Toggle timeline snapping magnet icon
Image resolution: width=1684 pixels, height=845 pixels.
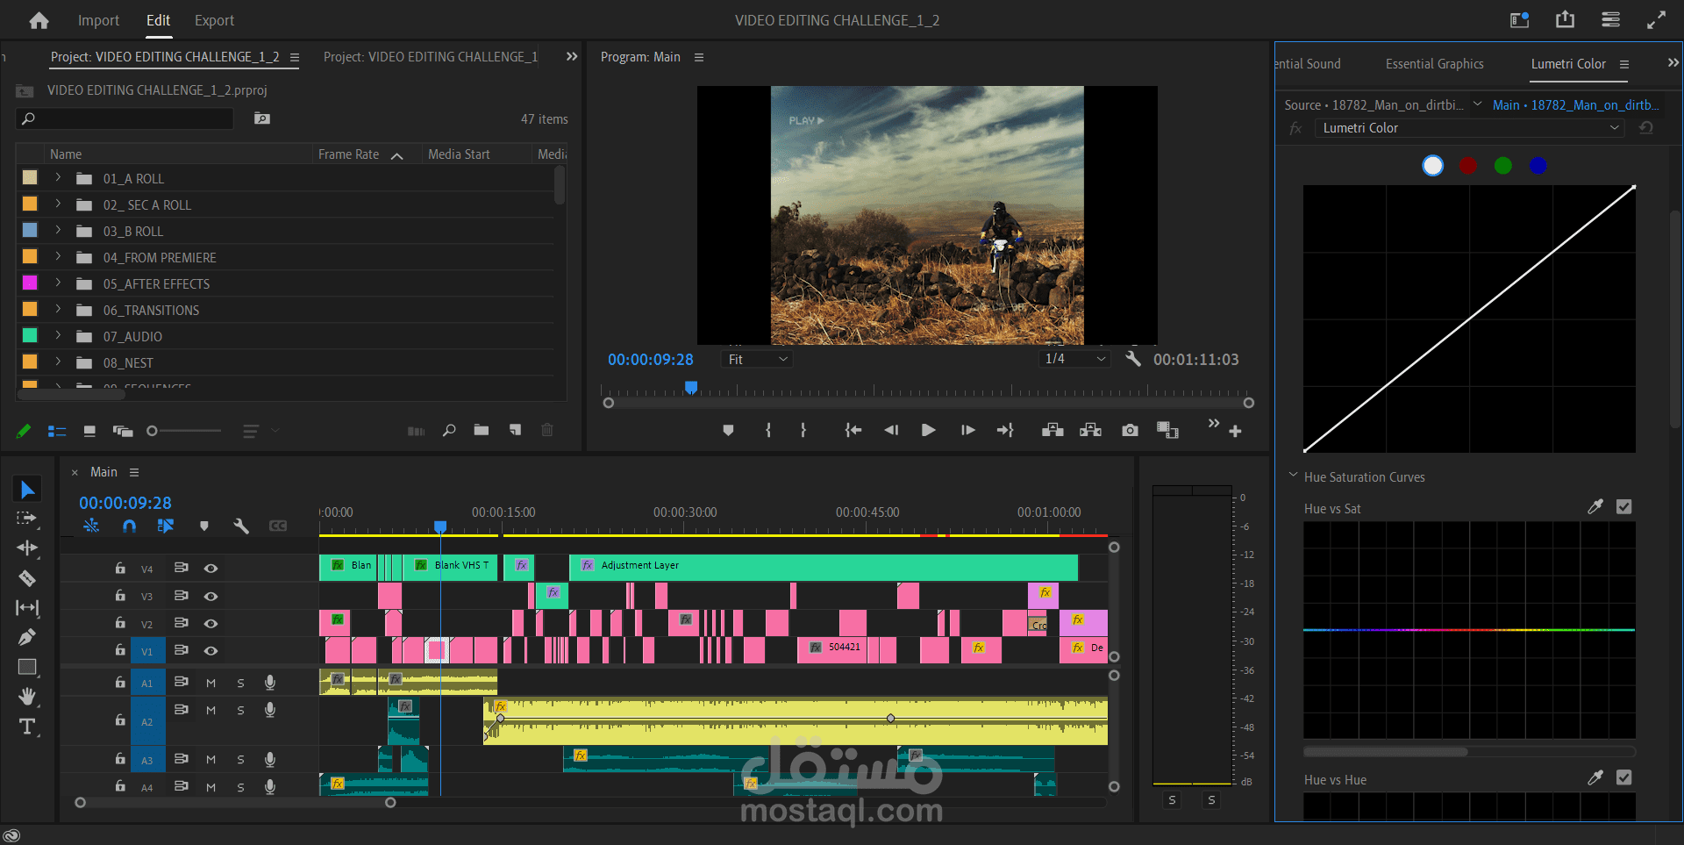point(129,526)
